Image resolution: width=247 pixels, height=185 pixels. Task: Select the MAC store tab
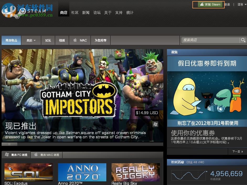coord(80,40)
